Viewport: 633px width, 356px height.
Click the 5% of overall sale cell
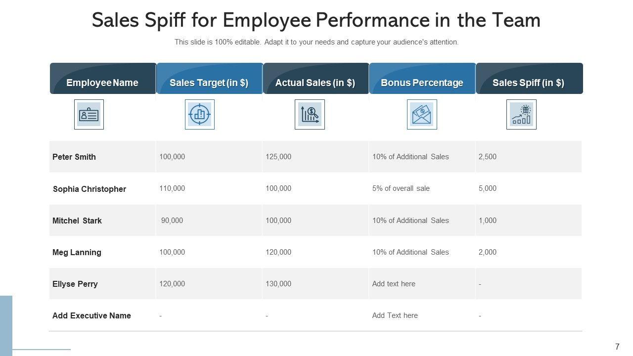coord(401,188)
